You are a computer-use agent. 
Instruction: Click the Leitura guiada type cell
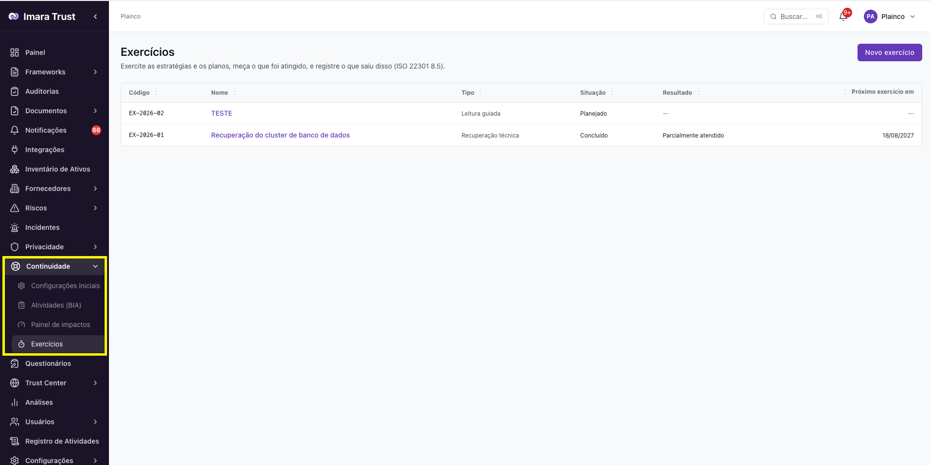[x=481, y=114]
